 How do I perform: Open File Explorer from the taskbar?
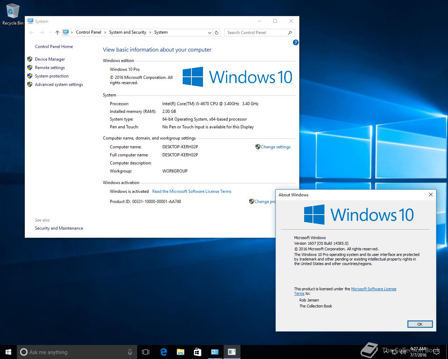coord(180,352)
